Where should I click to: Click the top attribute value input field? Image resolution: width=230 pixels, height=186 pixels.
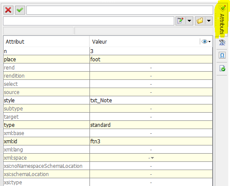tap(120, 10)
